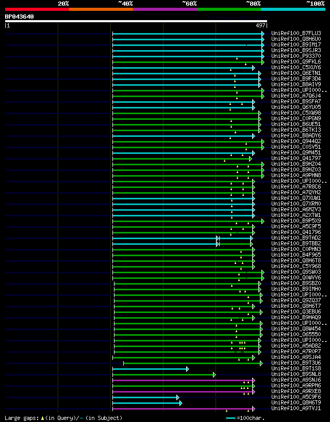This screenshot has height=422, width=330.
Task: Select the UniRef100_A9TVJ1 label
Action: coord(296,408)
